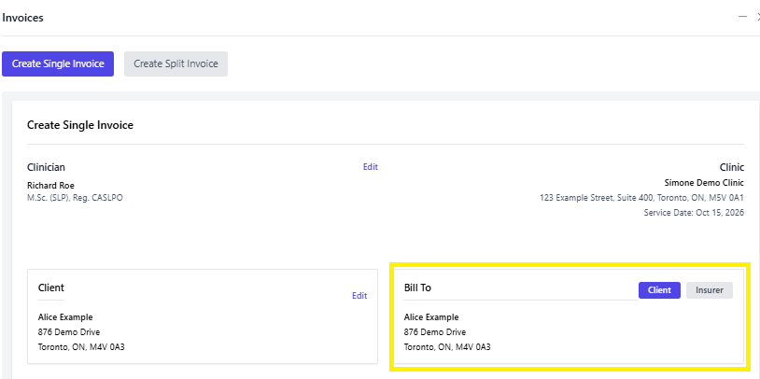Select Alice Example in the Client card
Screen dimensions: 760x379
tap(65, 317)
